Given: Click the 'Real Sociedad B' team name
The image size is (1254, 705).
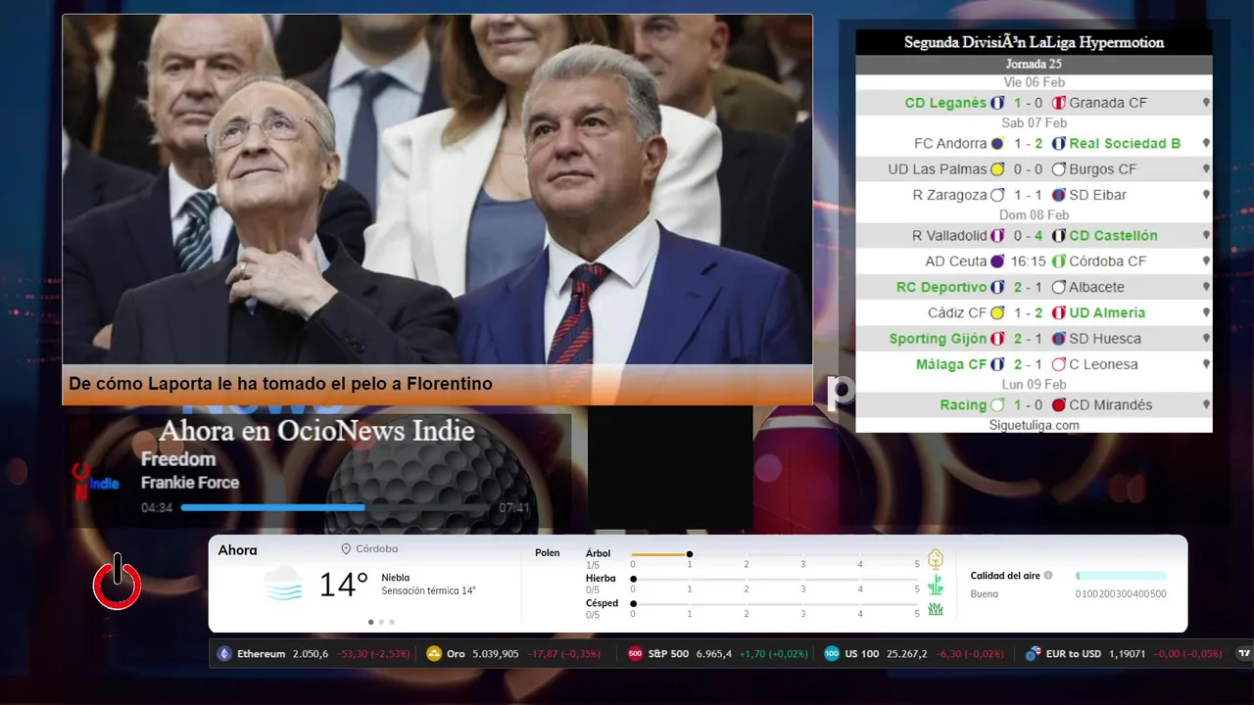Looking at the screenshot, I should tap(1125, 143).
